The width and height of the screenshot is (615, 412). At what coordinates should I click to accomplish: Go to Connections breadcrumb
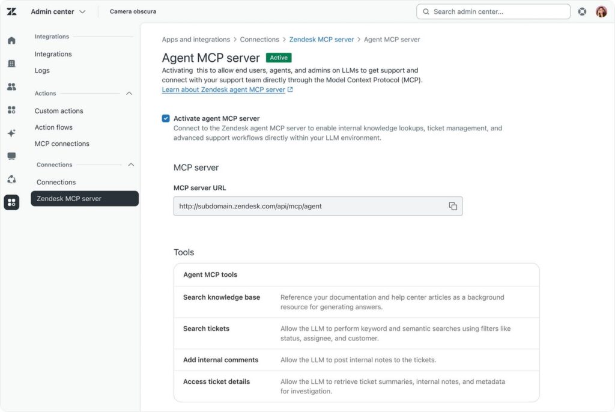tap(259, 40)
